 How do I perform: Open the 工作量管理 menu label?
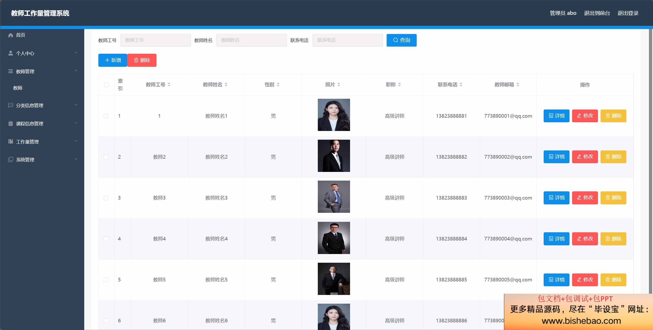tap(27, 142)
